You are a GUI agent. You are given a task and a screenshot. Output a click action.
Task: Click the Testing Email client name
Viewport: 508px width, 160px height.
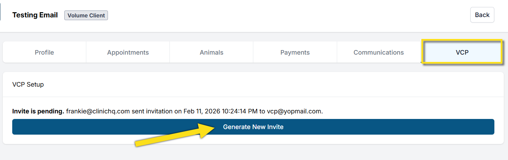click(35, 15)
